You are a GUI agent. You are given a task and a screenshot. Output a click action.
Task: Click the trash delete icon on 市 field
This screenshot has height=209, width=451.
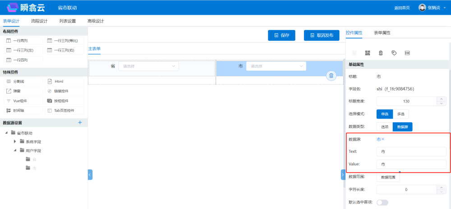[x=331, y=76]
